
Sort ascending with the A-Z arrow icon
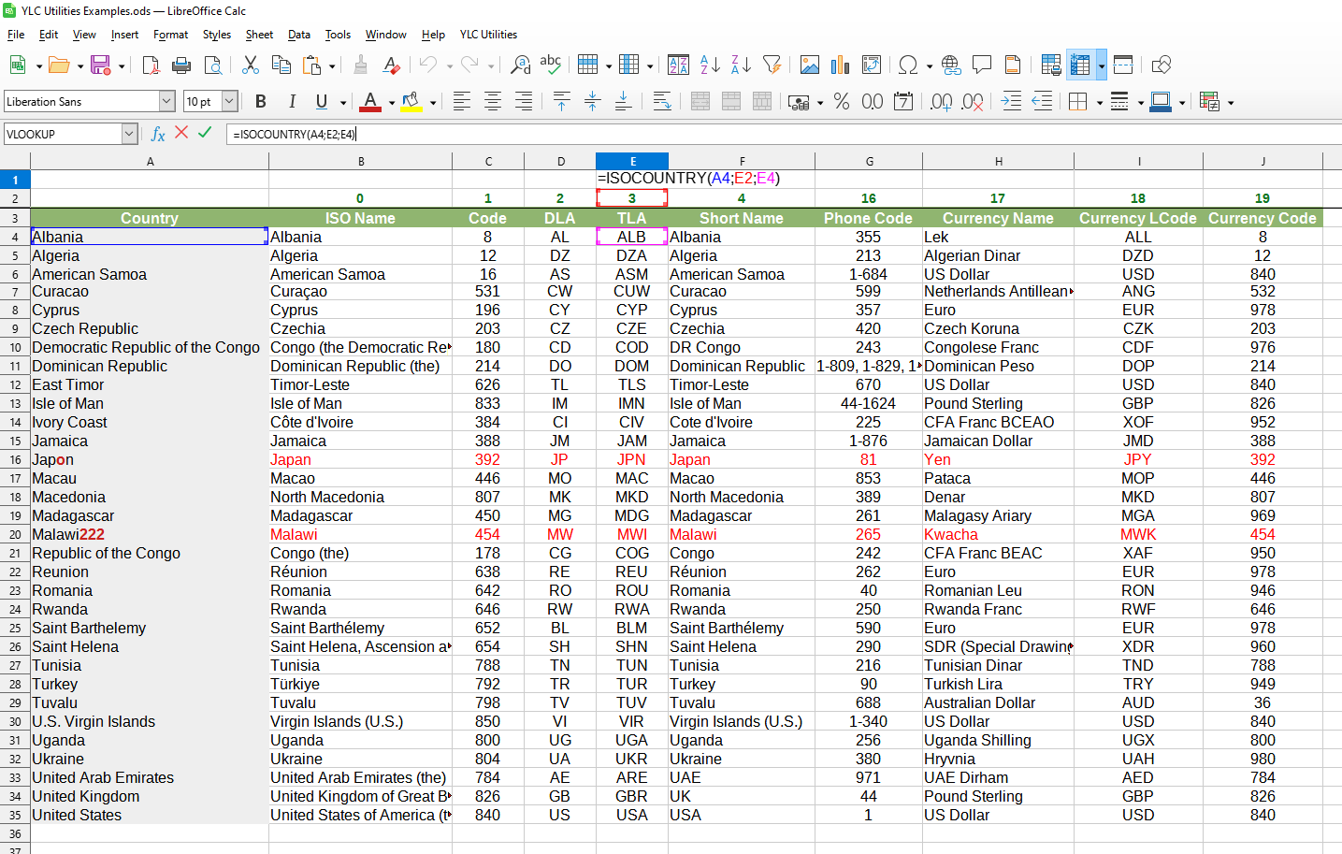tap(710, 65)
